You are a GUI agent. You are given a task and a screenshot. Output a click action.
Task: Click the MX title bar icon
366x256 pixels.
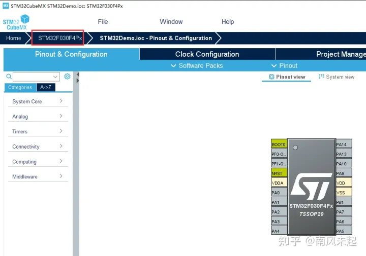click(6, 6)
